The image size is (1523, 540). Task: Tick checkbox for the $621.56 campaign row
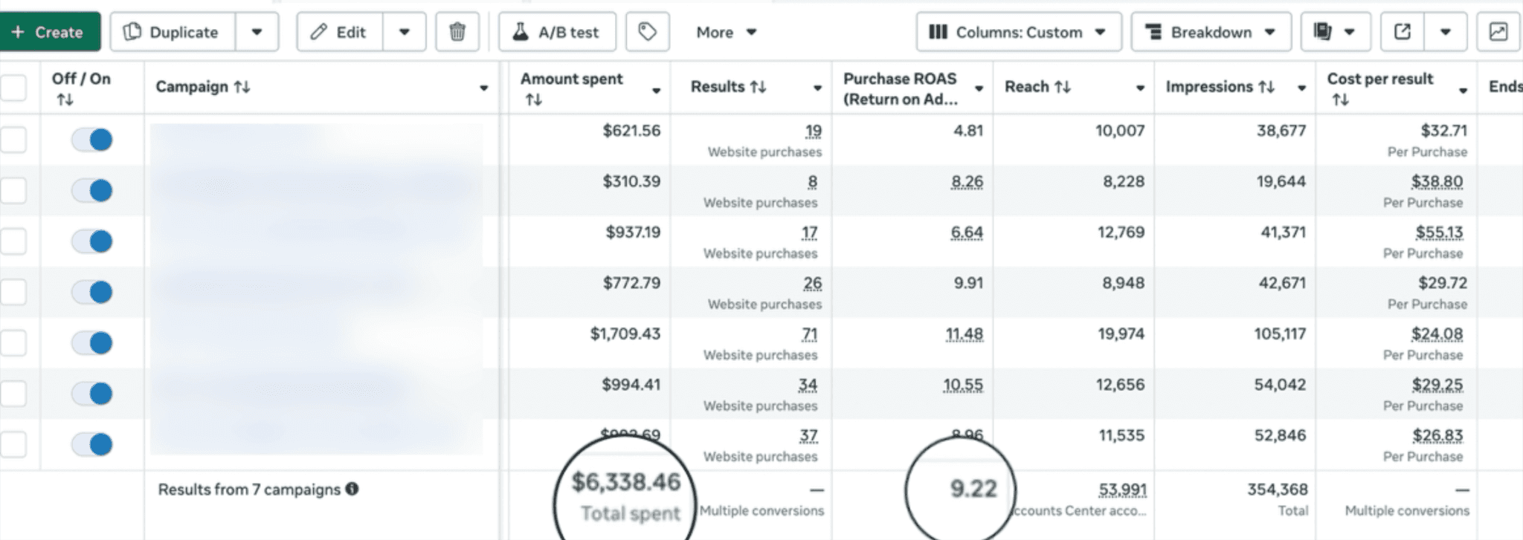[13, 140]
